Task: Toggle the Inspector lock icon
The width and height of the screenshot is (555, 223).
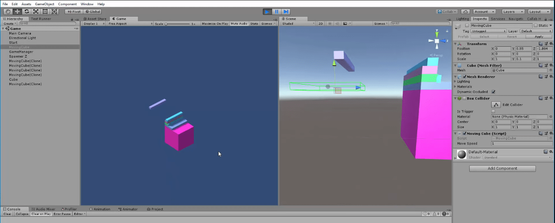Action: pyautogui.click(x=546, y=19)
